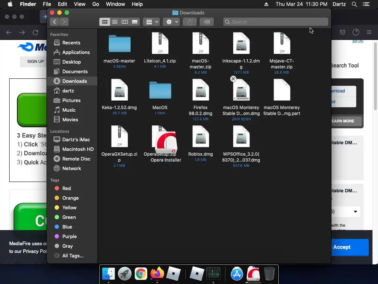Select Keka-1.2.52.dmg file
This screenshot has height=284, width=378.
click(x=119, y=90)
